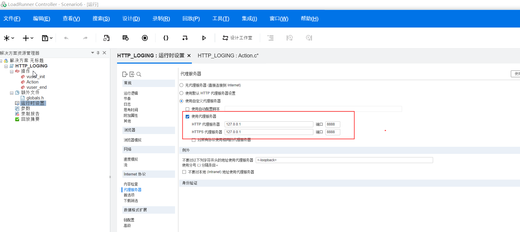The height and width of the screenshot is (232, 520).
Task: Enable 使用自动配置脚本 checkbox
Action: point(187,109)
